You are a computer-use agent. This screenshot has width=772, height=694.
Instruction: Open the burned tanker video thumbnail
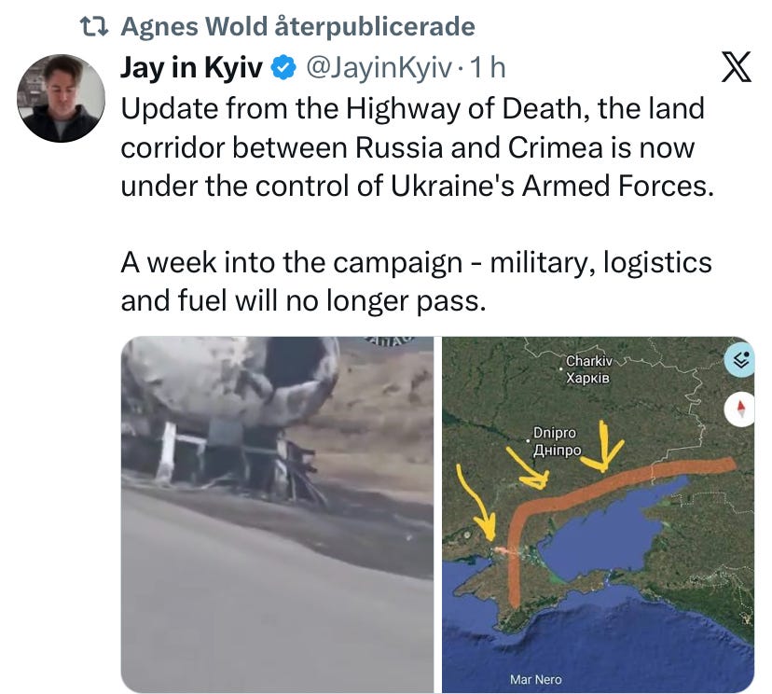(277, 515)
